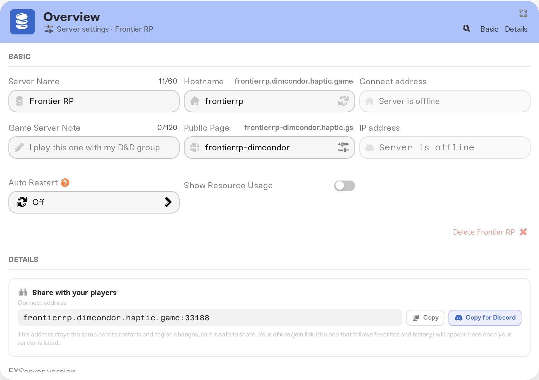This screenshot has width=539, height=380.
Task: Jump to the Details section tab
Action: tap(516, 29)
